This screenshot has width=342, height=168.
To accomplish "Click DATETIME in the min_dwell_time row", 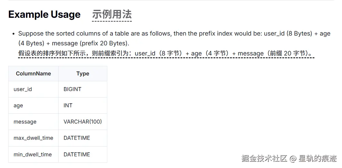I will tap(77, 155).
